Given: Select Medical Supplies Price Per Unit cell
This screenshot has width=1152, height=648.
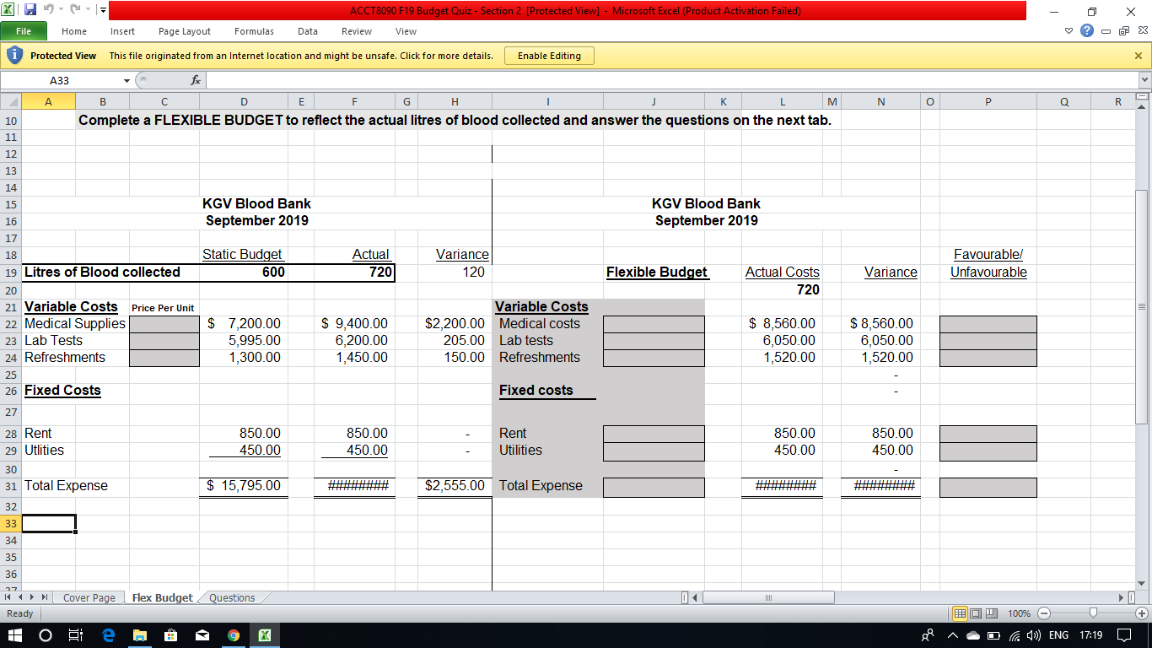Looking at the screenshot, I should [164, 324].
